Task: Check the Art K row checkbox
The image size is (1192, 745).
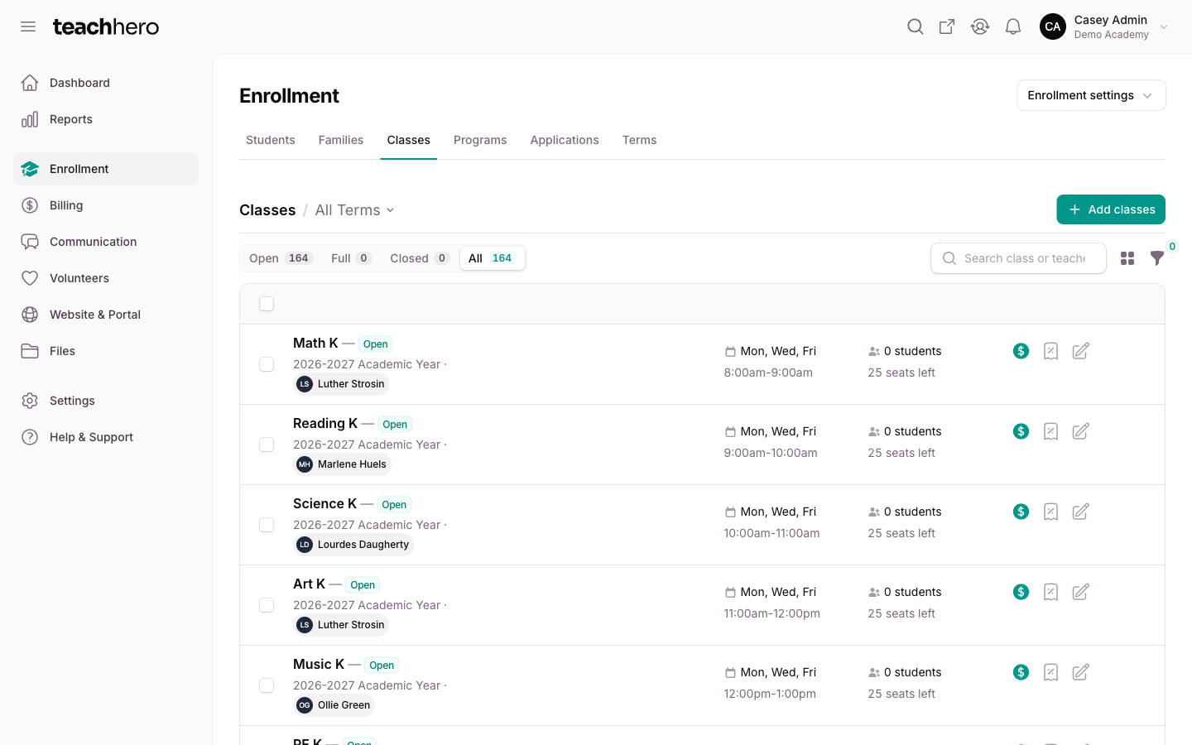Action: pyautogui.click(x=267, y=605)
